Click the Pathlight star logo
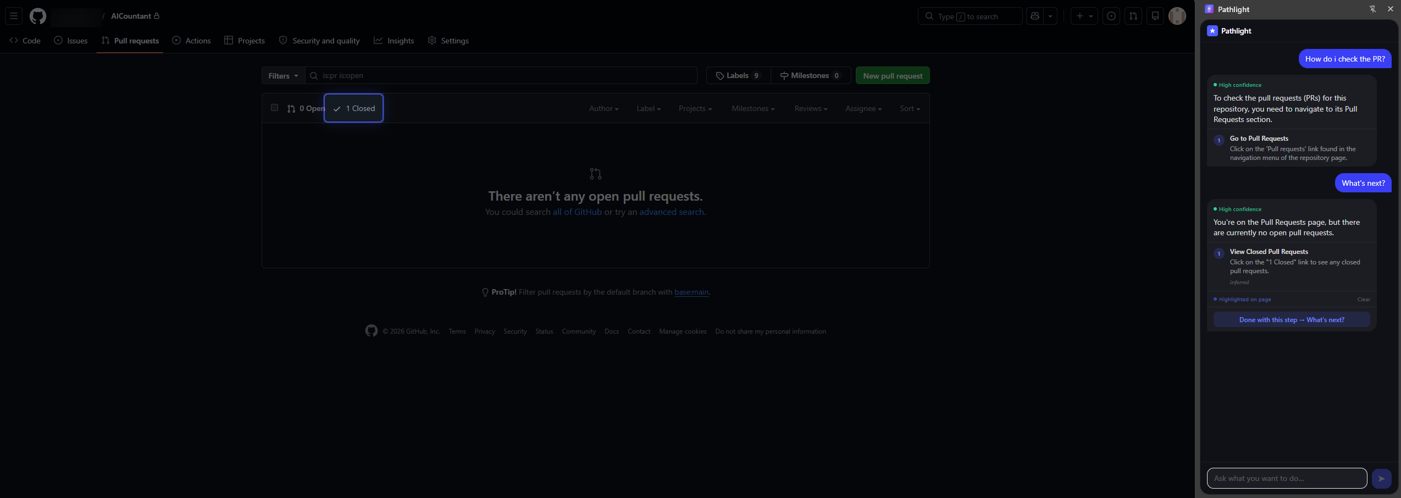 [x=1212, y=31]
